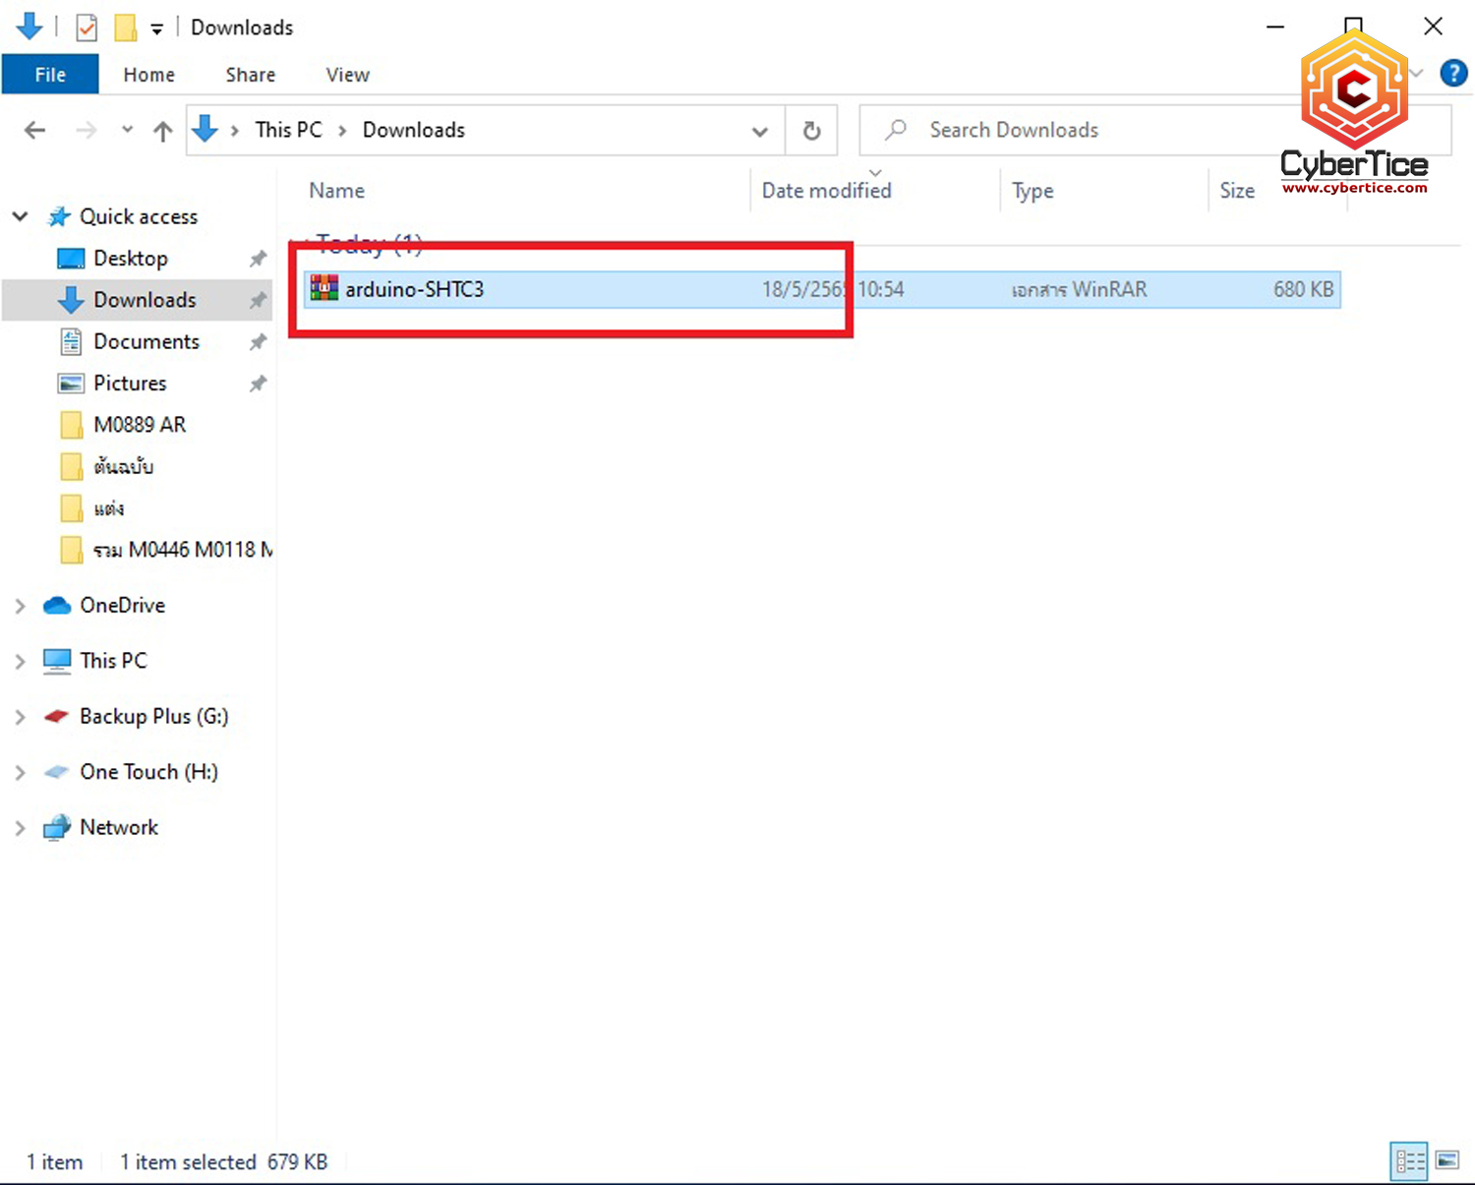Open the File menu tab

point(50,75)
